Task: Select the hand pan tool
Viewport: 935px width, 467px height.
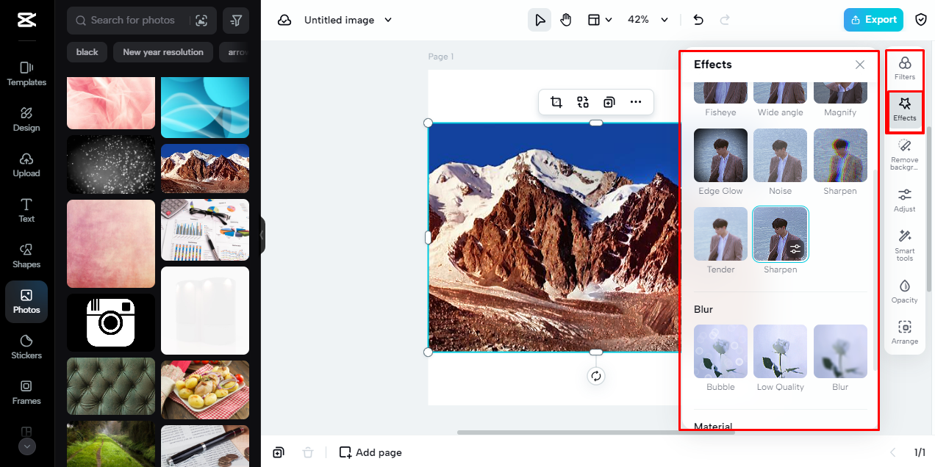Action: click(x=565, y=20)
